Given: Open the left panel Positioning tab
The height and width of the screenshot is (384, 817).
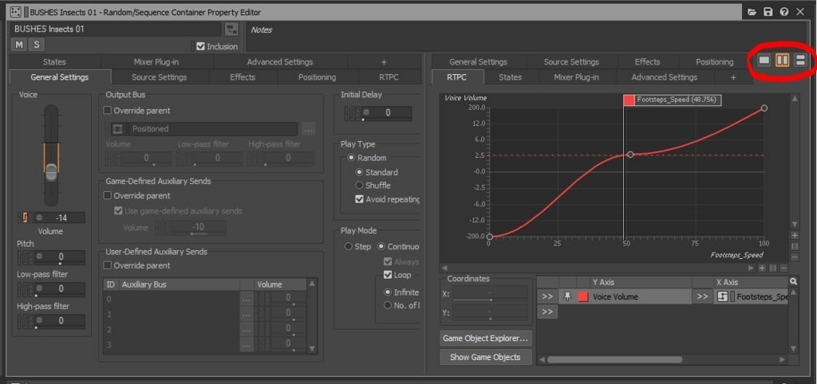Looking at the screenshot, I should [x=317, y=77].
